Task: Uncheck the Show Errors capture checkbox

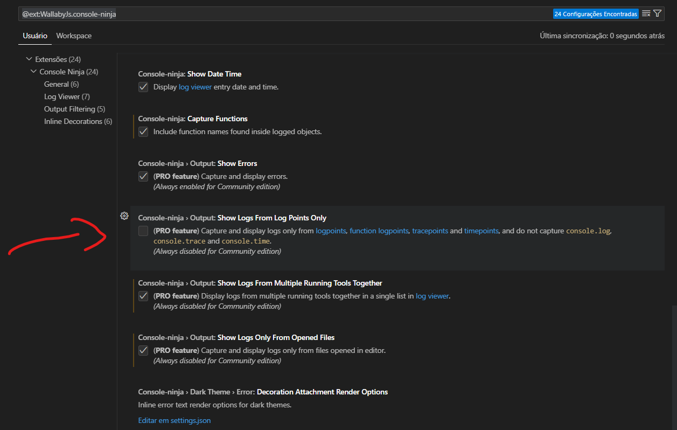Action: pyautogui.click(x=143, y=176)
